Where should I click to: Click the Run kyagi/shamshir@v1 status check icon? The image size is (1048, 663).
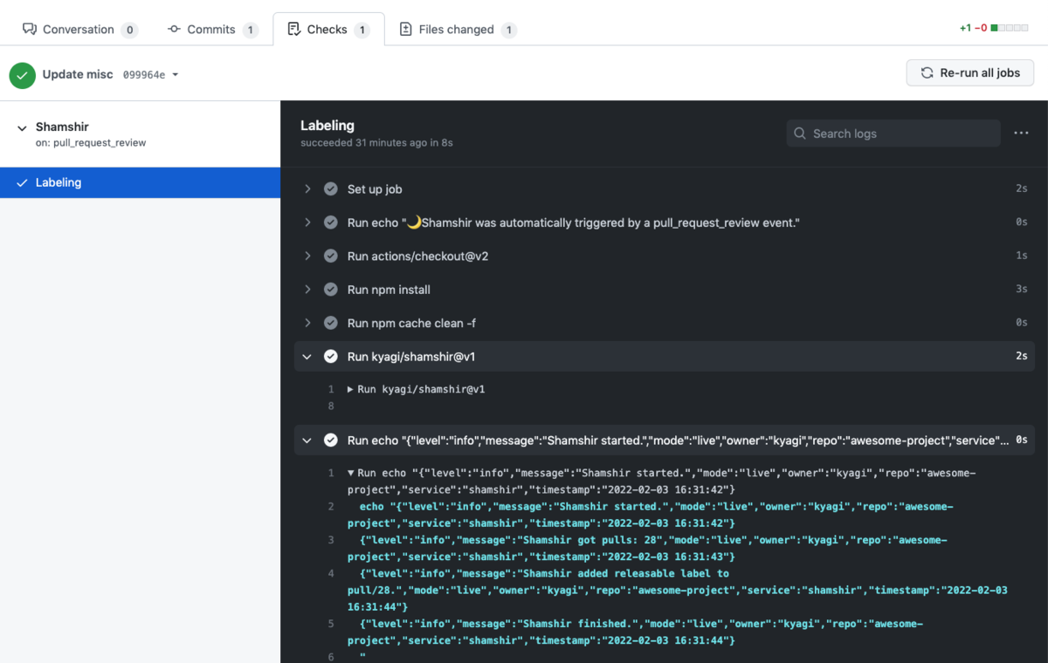pos(330,356)
